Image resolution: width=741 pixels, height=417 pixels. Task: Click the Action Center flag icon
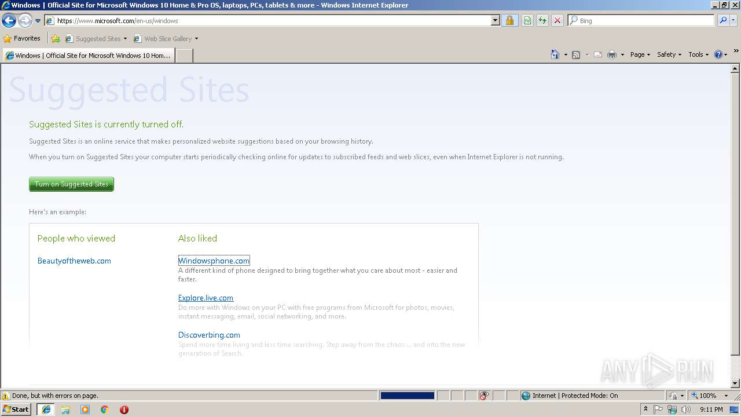[x=658, y=409]
